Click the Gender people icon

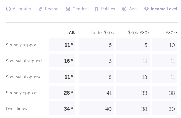point(68,9)
